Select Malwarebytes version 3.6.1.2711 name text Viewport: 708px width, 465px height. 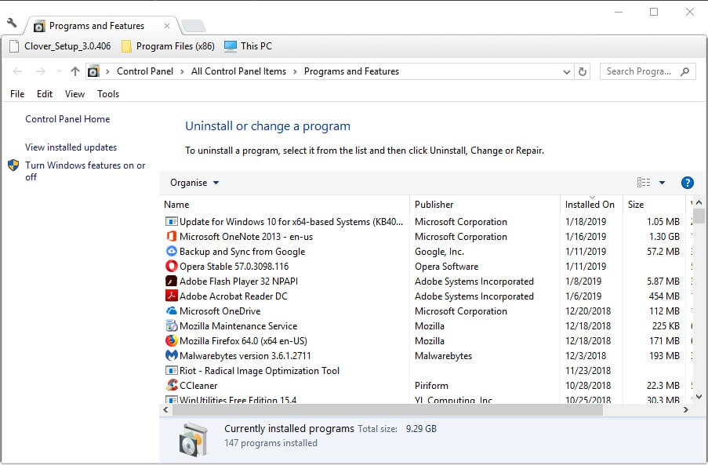tap(245, 356)
